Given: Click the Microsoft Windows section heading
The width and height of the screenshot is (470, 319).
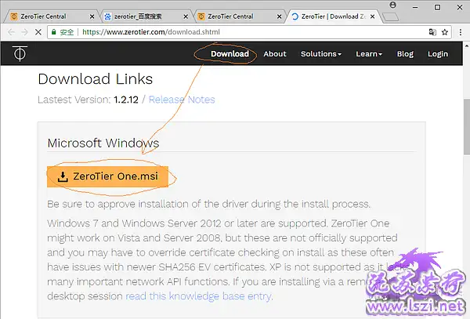Looking at the screenshot, I should (x=103, y=143).
